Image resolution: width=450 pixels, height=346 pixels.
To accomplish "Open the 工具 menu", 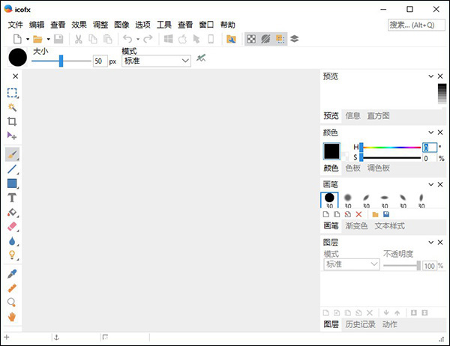I will [x=163, y=25].
